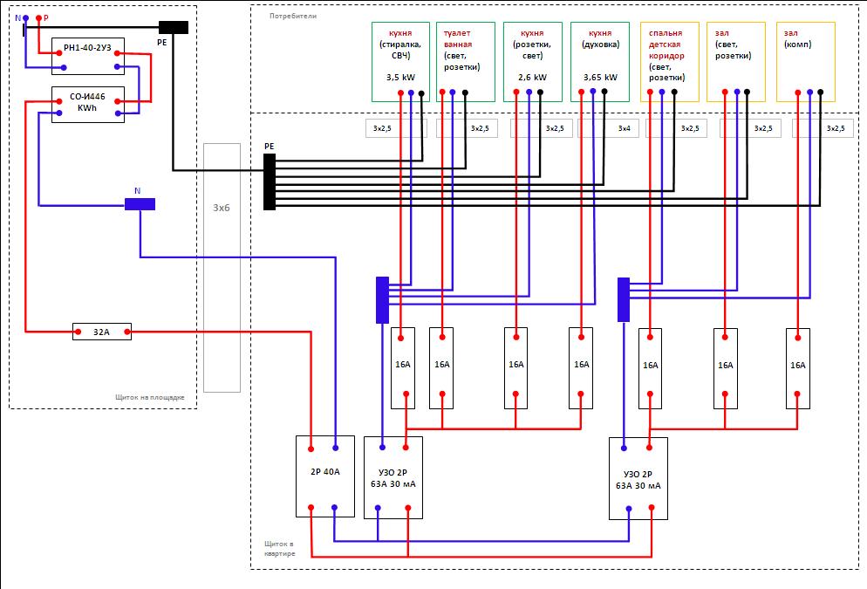The image size is (867, 589).
Task: Select кухня (стиралка, СВЧ) consumer box
Action: click(401, 62)
